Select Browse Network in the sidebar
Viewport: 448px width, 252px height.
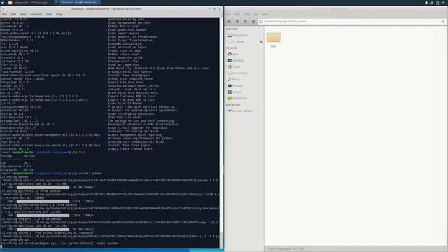tap(241, 111)
